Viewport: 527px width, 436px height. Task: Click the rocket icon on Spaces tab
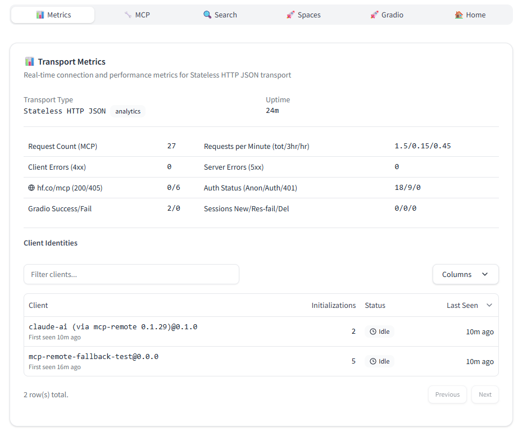point(290,15)
